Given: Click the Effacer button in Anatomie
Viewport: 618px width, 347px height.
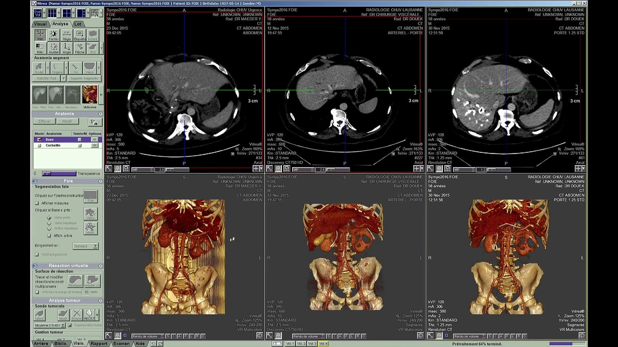Looking at the screenshot, I should 44,121.
